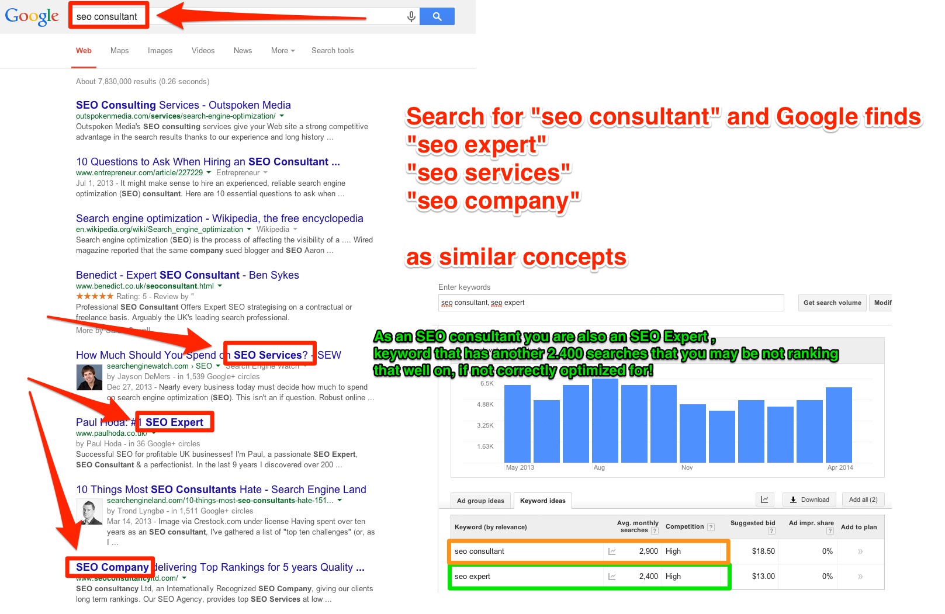Expand arrow next to Wikipedia result URL
The width and height of the screenshot is (945, 614).
(249, 230)
